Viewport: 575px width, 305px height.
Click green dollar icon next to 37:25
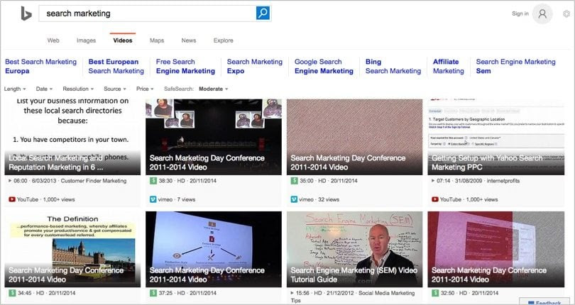click(153, 293)
